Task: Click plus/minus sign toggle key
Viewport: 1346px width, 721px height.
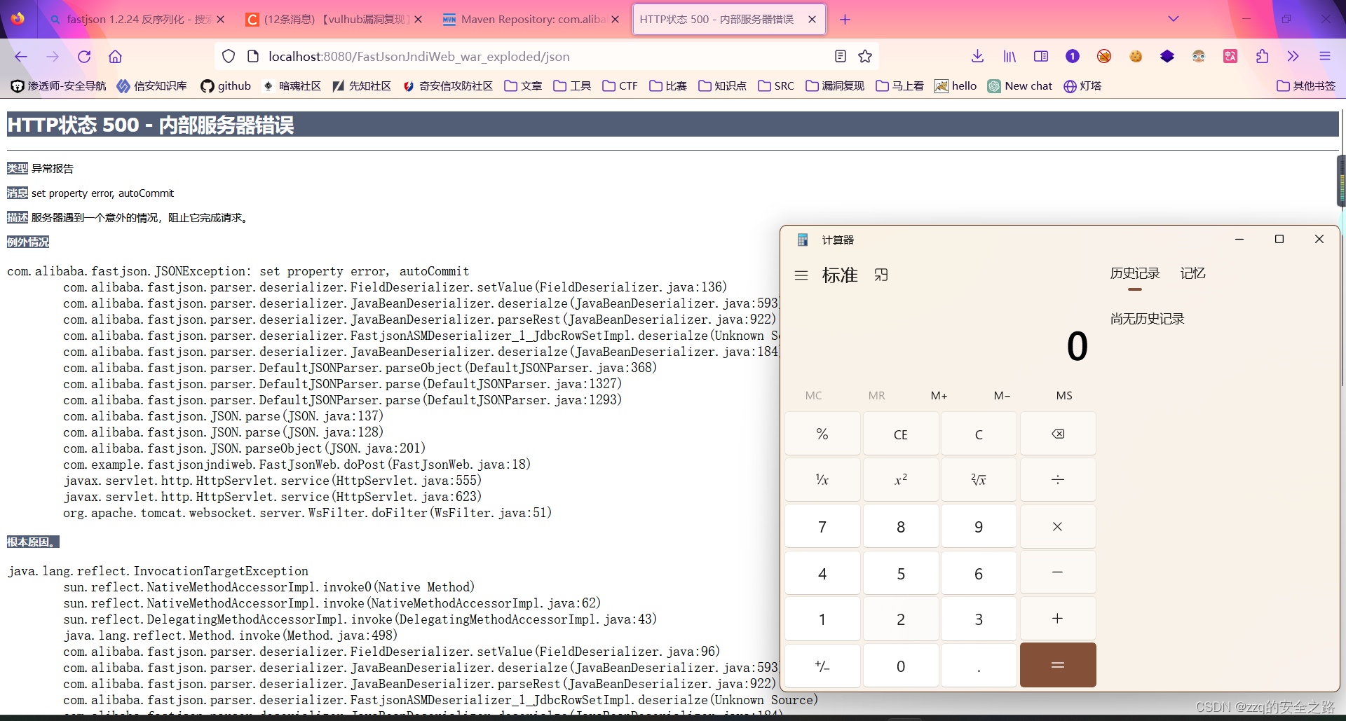Action: (x=822, y=666)
